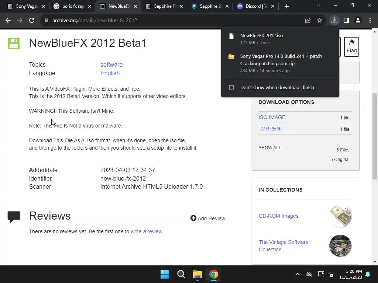Click the 5 Files count
The width and height of the screenshot is (378, 283).
click(x=343, y=150)
